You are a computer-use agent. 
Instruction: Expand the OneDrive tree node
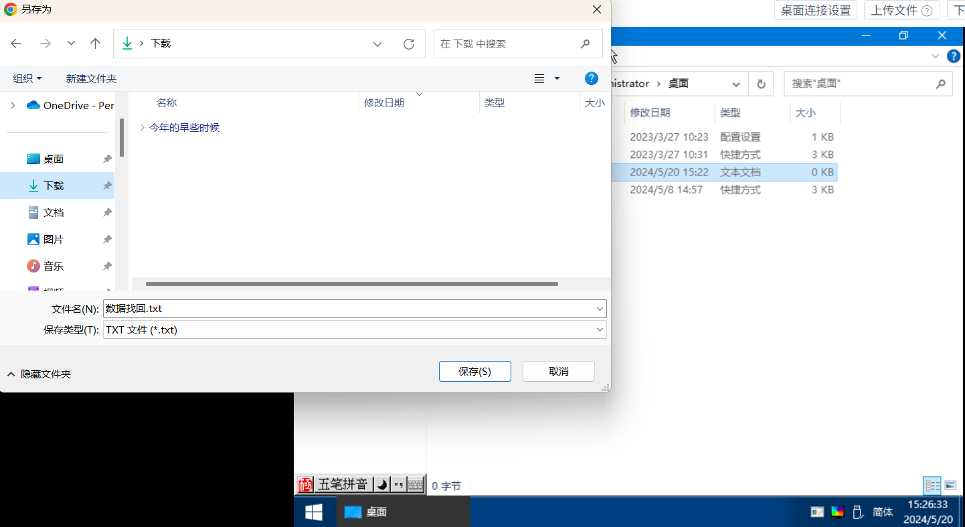coord(12,105)
